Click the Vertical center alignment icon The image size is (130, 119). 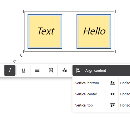pyautogui.click(x=112, y=94)
